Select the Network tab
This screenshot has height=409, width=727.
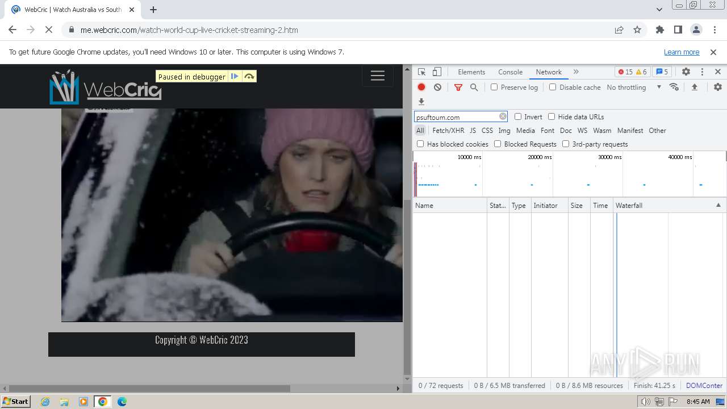coord(549,72)
